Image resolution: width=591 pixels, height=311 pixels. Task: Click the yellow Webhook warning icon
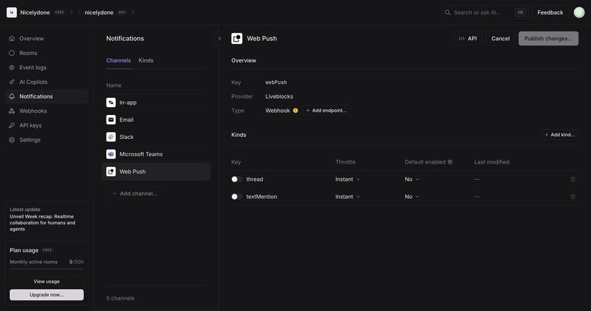pyautogui.click(x=295, y=110)
